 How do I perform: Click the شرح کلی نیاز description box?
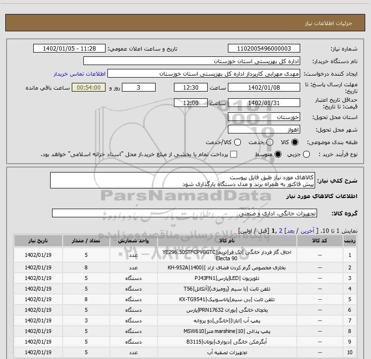tap(183, 180)
